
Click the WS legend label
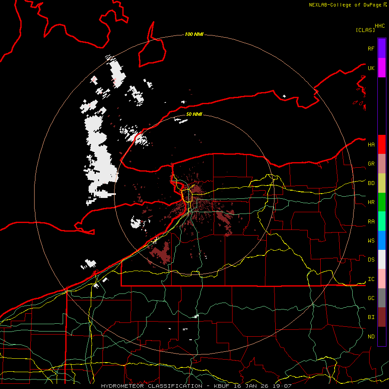click(371, 240)
